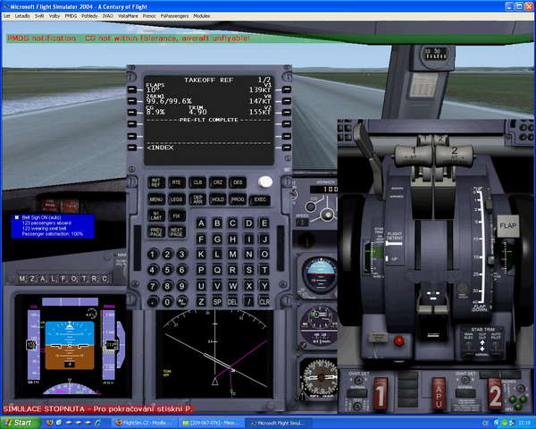Click the Windows Start button
The height and width of the screenshot is (429, 536).
pos(19,423)
